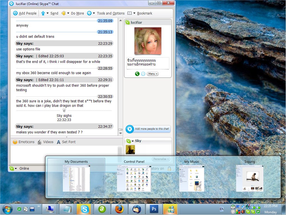
Task: Open the Send dropdown arrow
Action: click(48, 13)
